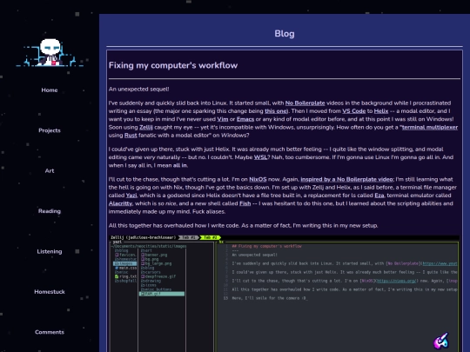Open the 'this one' essay link

pyautogui.click(x=275, y=111)
